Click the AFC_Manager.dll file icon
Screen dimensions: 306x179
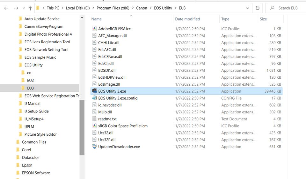pos(94,35)
